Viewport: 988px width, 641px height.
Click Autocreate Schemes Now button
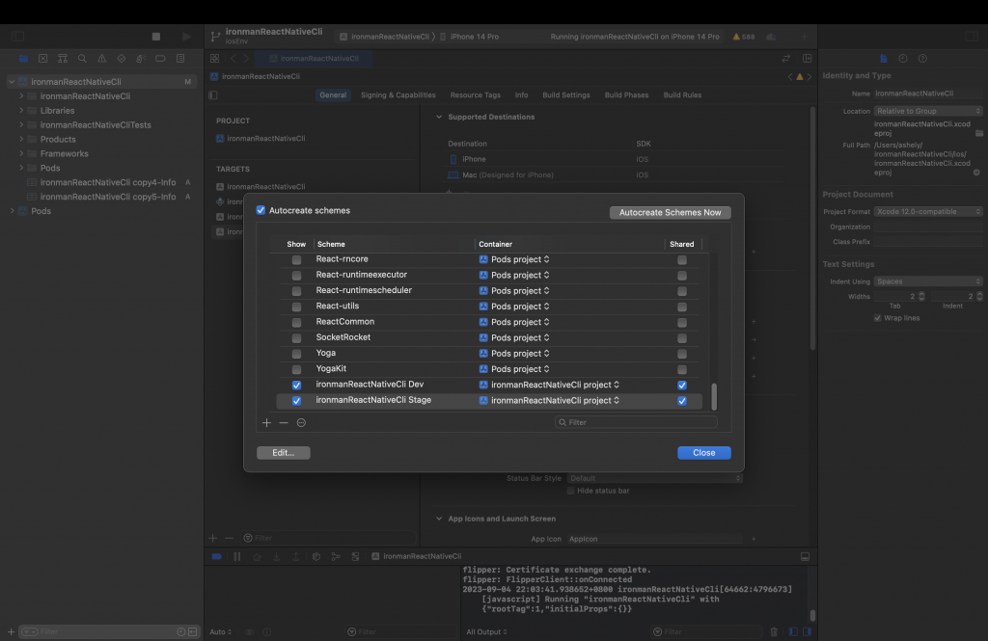pos(670,212)
